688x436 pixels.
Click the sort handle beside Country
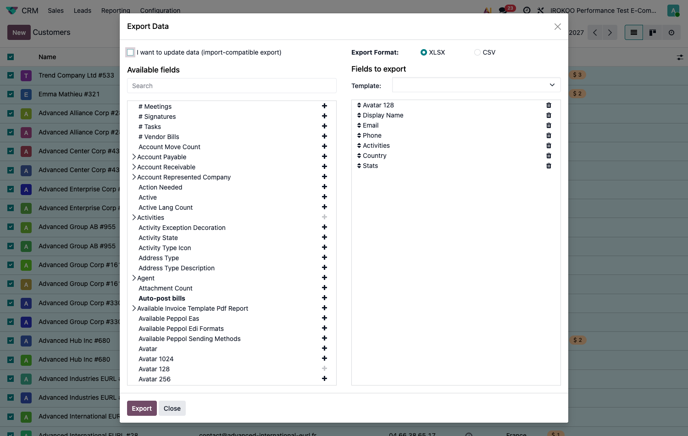coord(359,156)
